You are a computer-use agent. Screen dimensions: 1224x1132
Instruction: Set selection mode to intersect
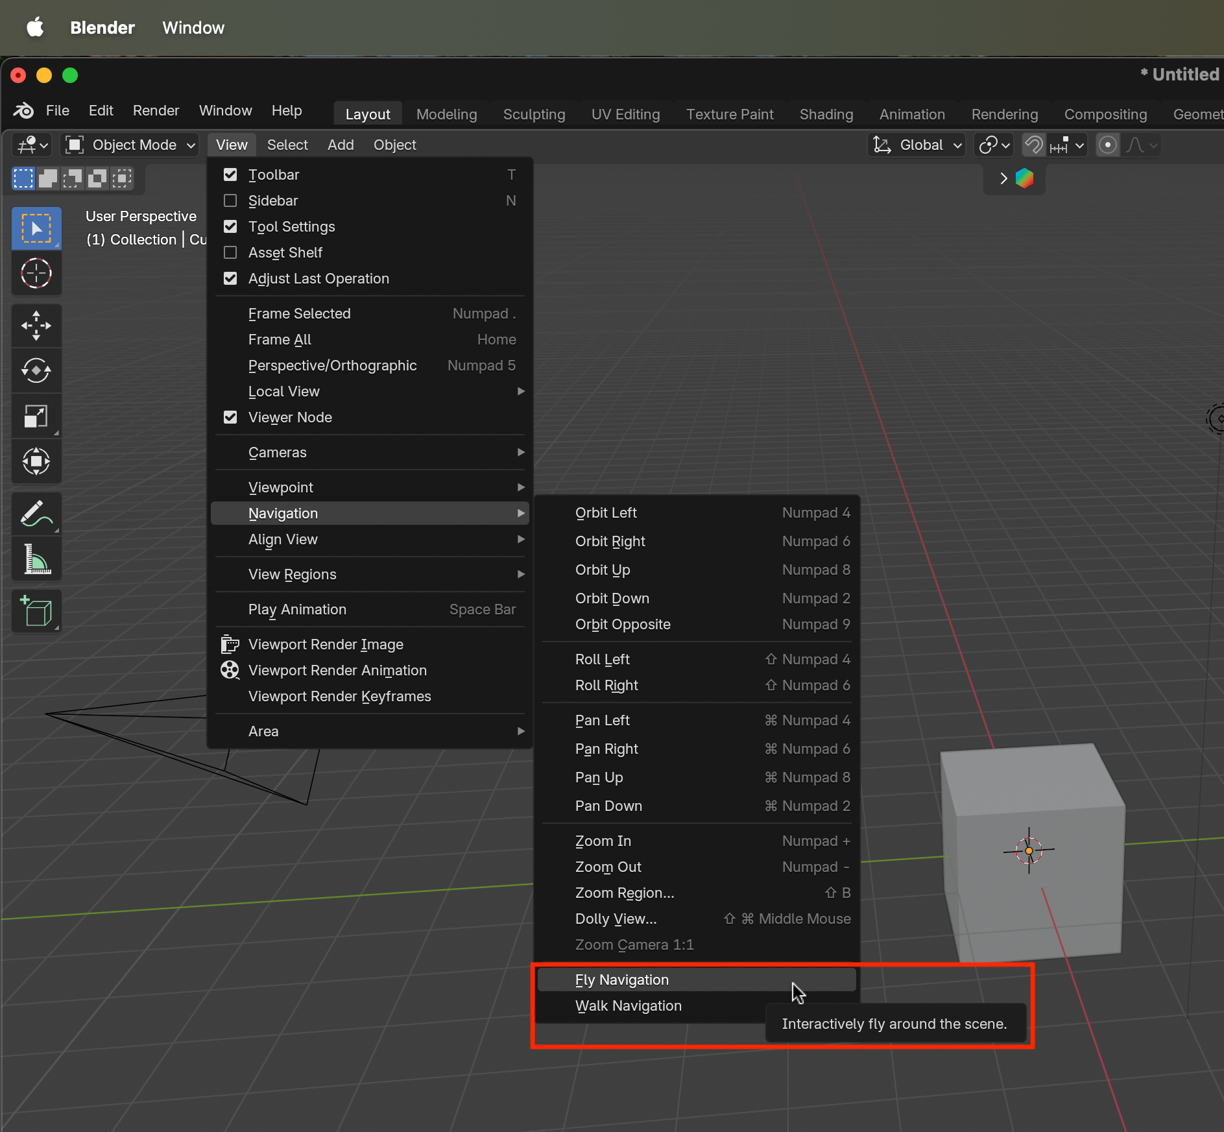122,178
